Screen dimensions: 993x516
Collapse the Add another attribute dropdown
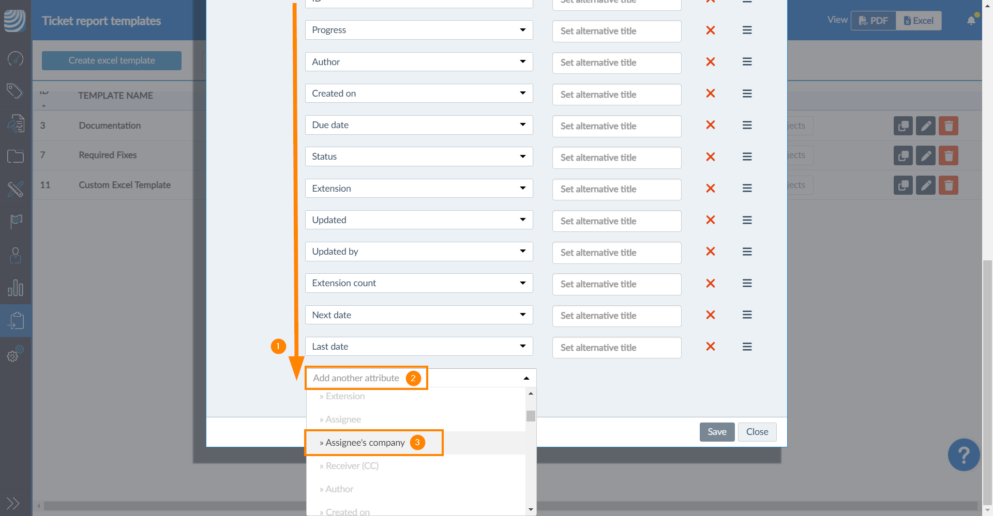(x=526, y=378)
